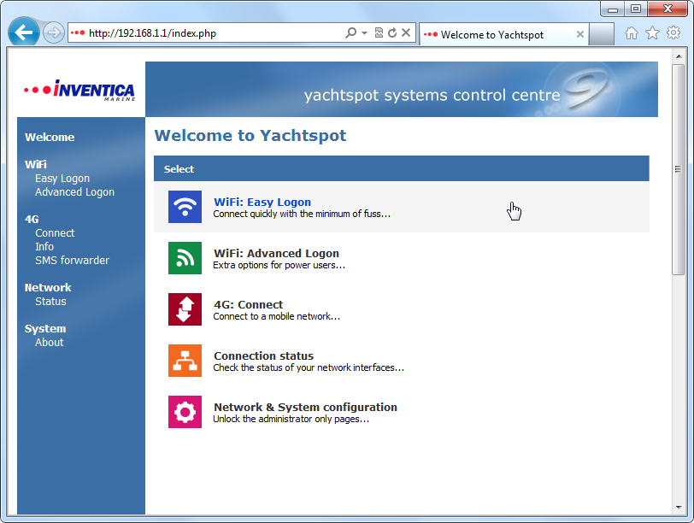
Task: Open Welcome in the sidebar menu
Action: [x=50, y=138]
